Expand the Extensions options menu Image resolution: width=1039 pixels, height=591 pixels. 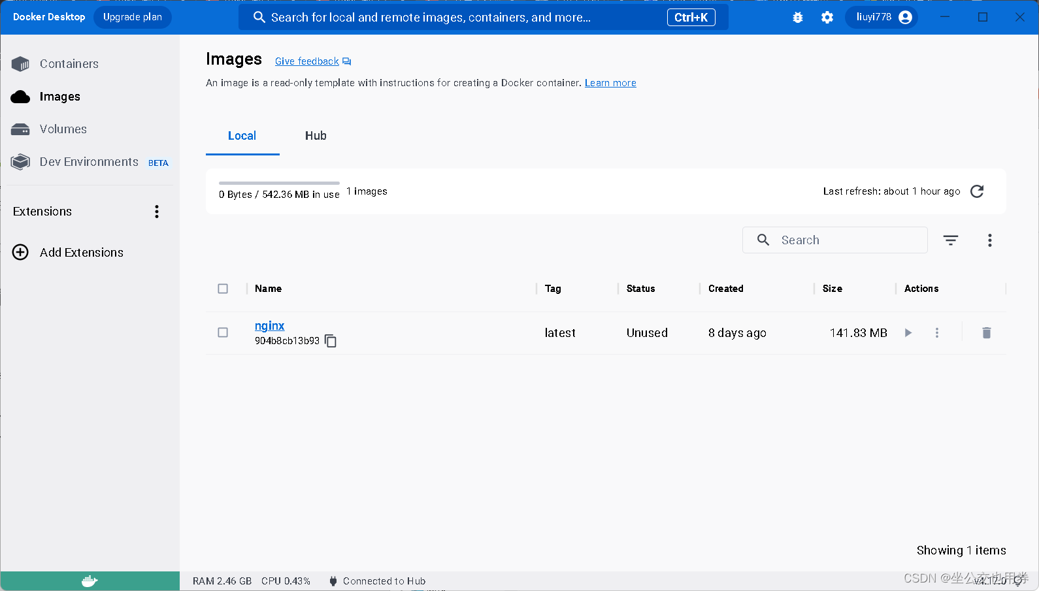pyautogui.click(x=157, y=212)
